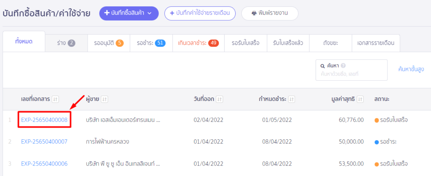Click รอรับใบเสร็จ status for EXP-25650400006
This screenshot has height=176, width=431.
(391, 164)
